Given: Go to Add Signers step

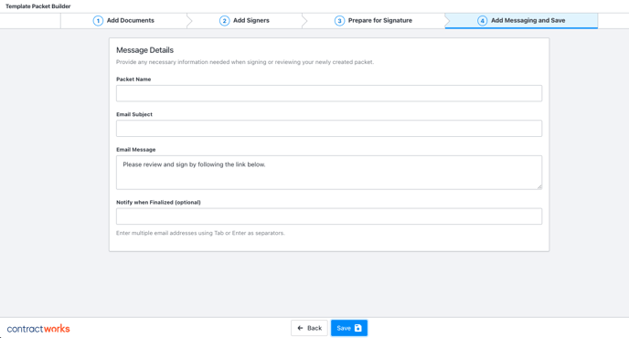Looking at the screenshot, I should (244, 21).
